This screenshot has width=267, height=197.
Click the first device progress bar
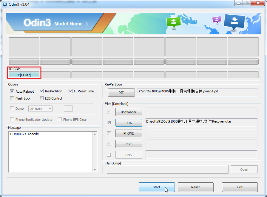point(24,61)
